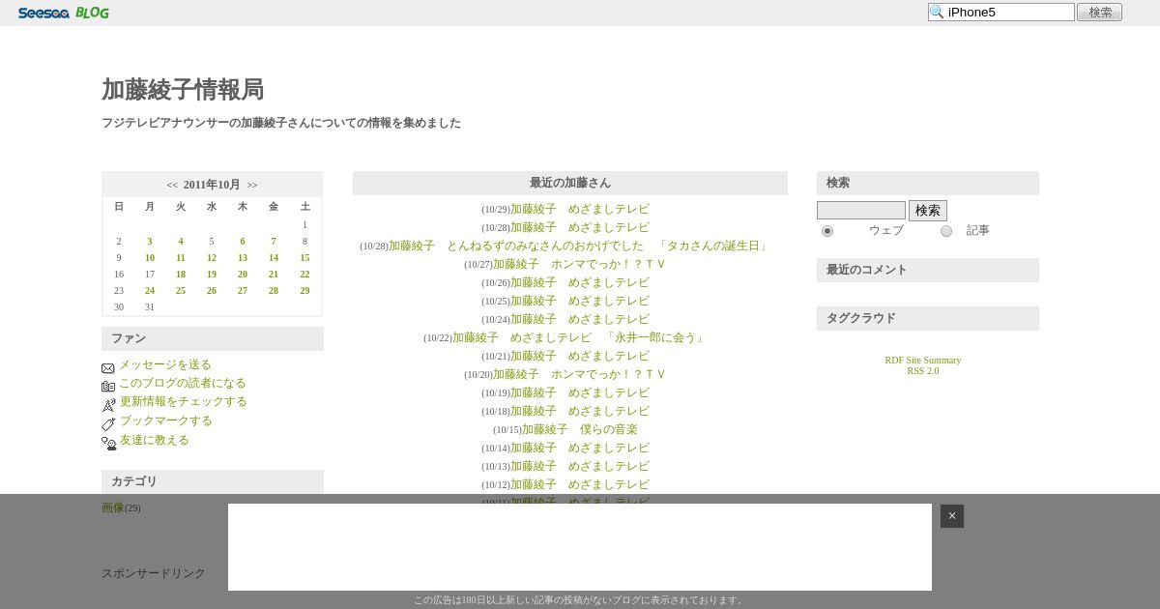The image size is (1160, 609).
Task: Open the (10/19) めざましテレビ post
Action: 580,392
